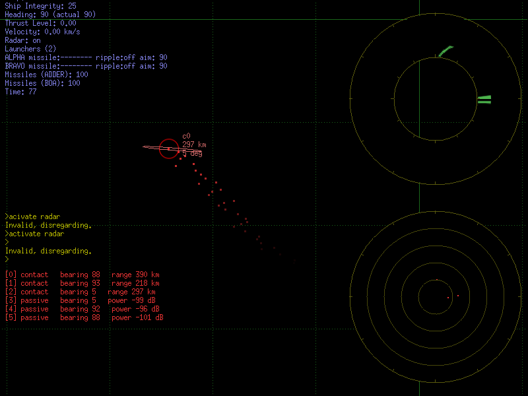Place cursor at the last command prompt
This screenshot has height=396, width=528.
7,259
